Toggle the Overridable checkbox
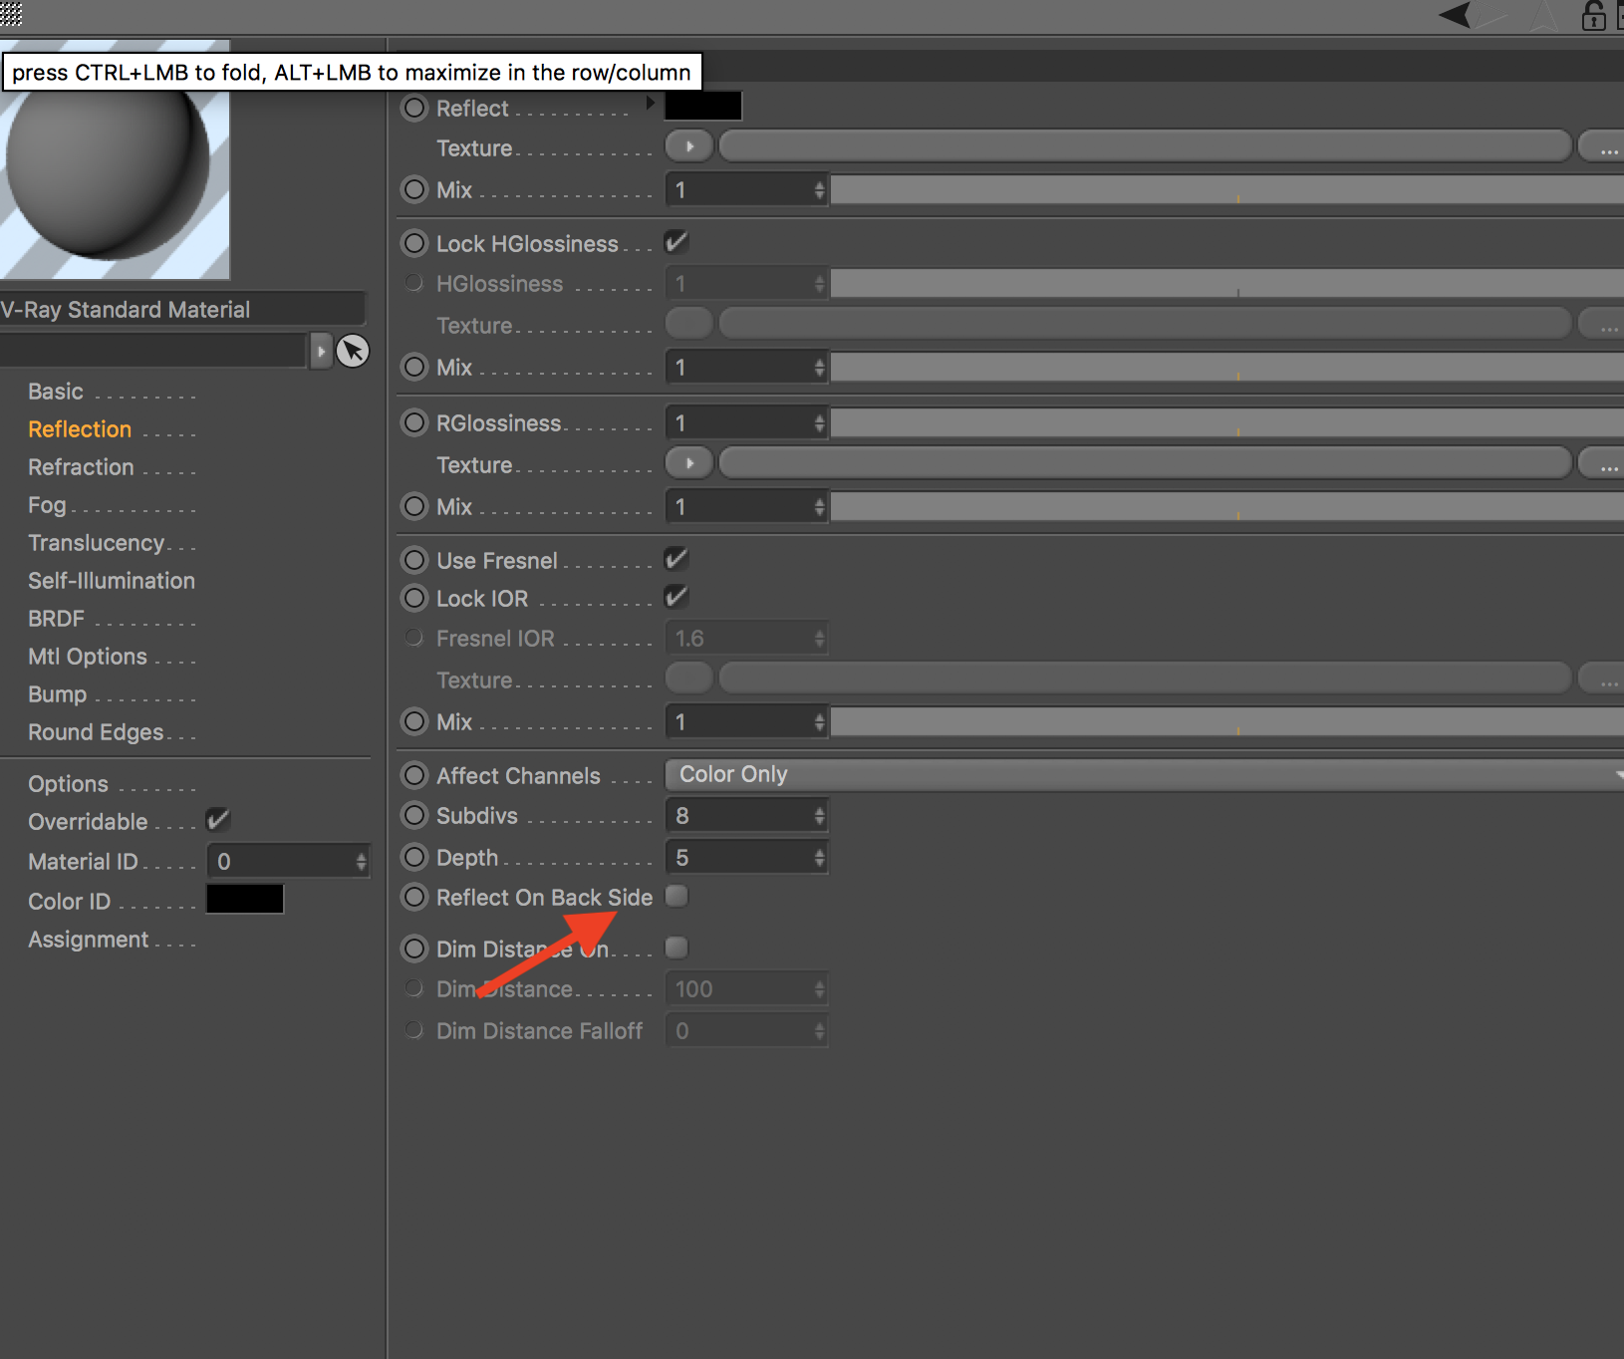The image size is (1624, 1359). pos(218,820)
